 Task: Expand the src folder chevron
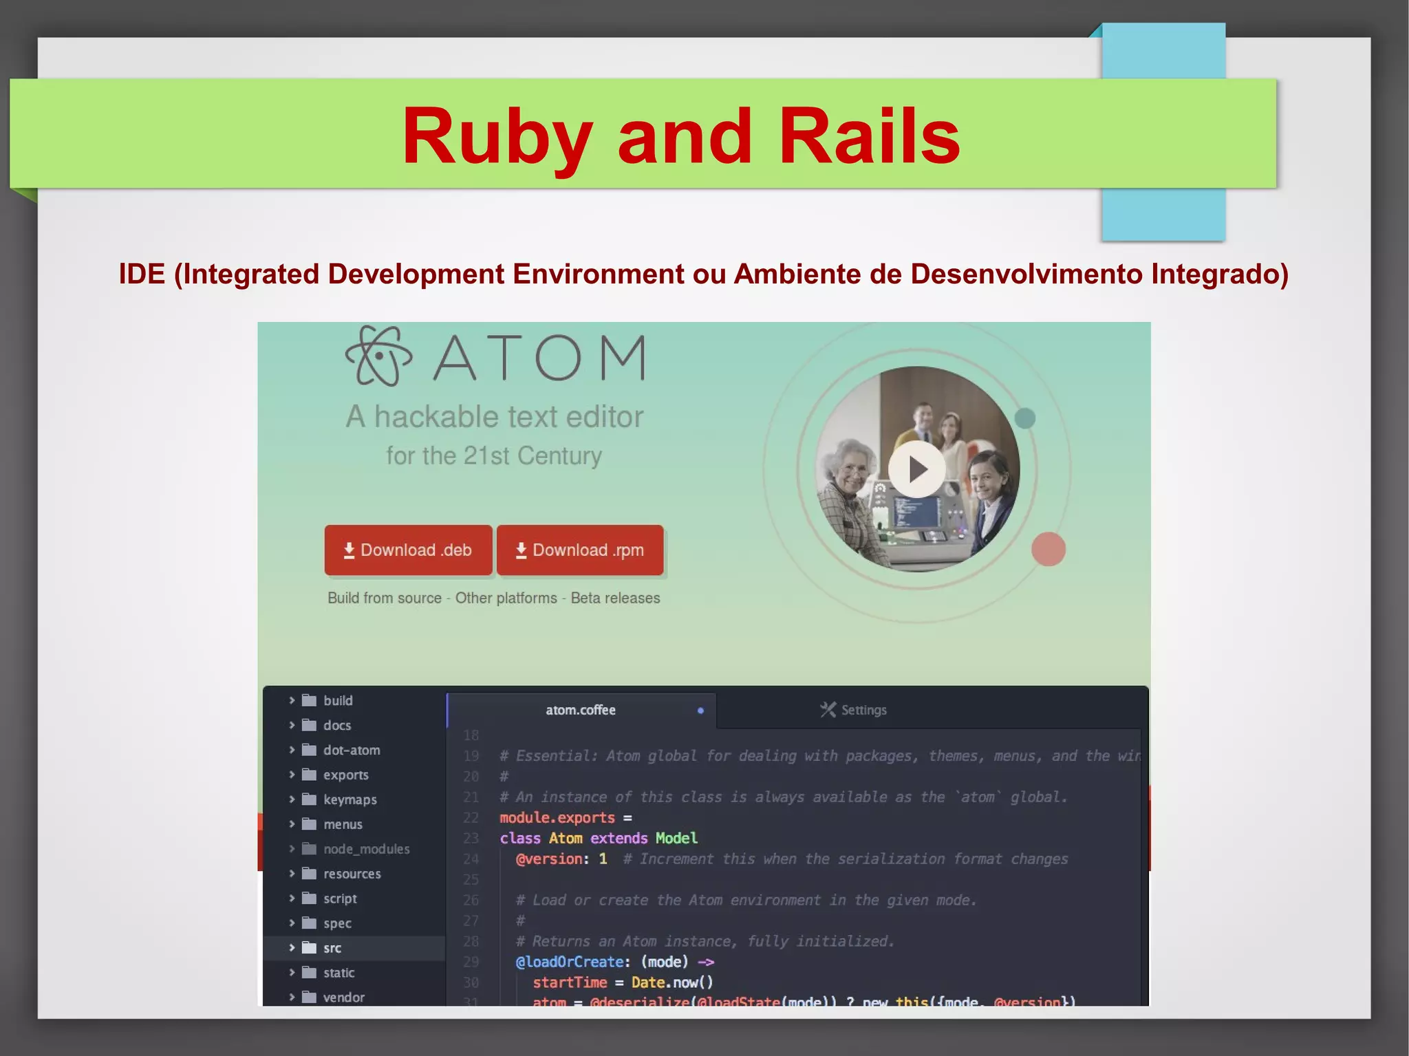click(x=292, y=948)
